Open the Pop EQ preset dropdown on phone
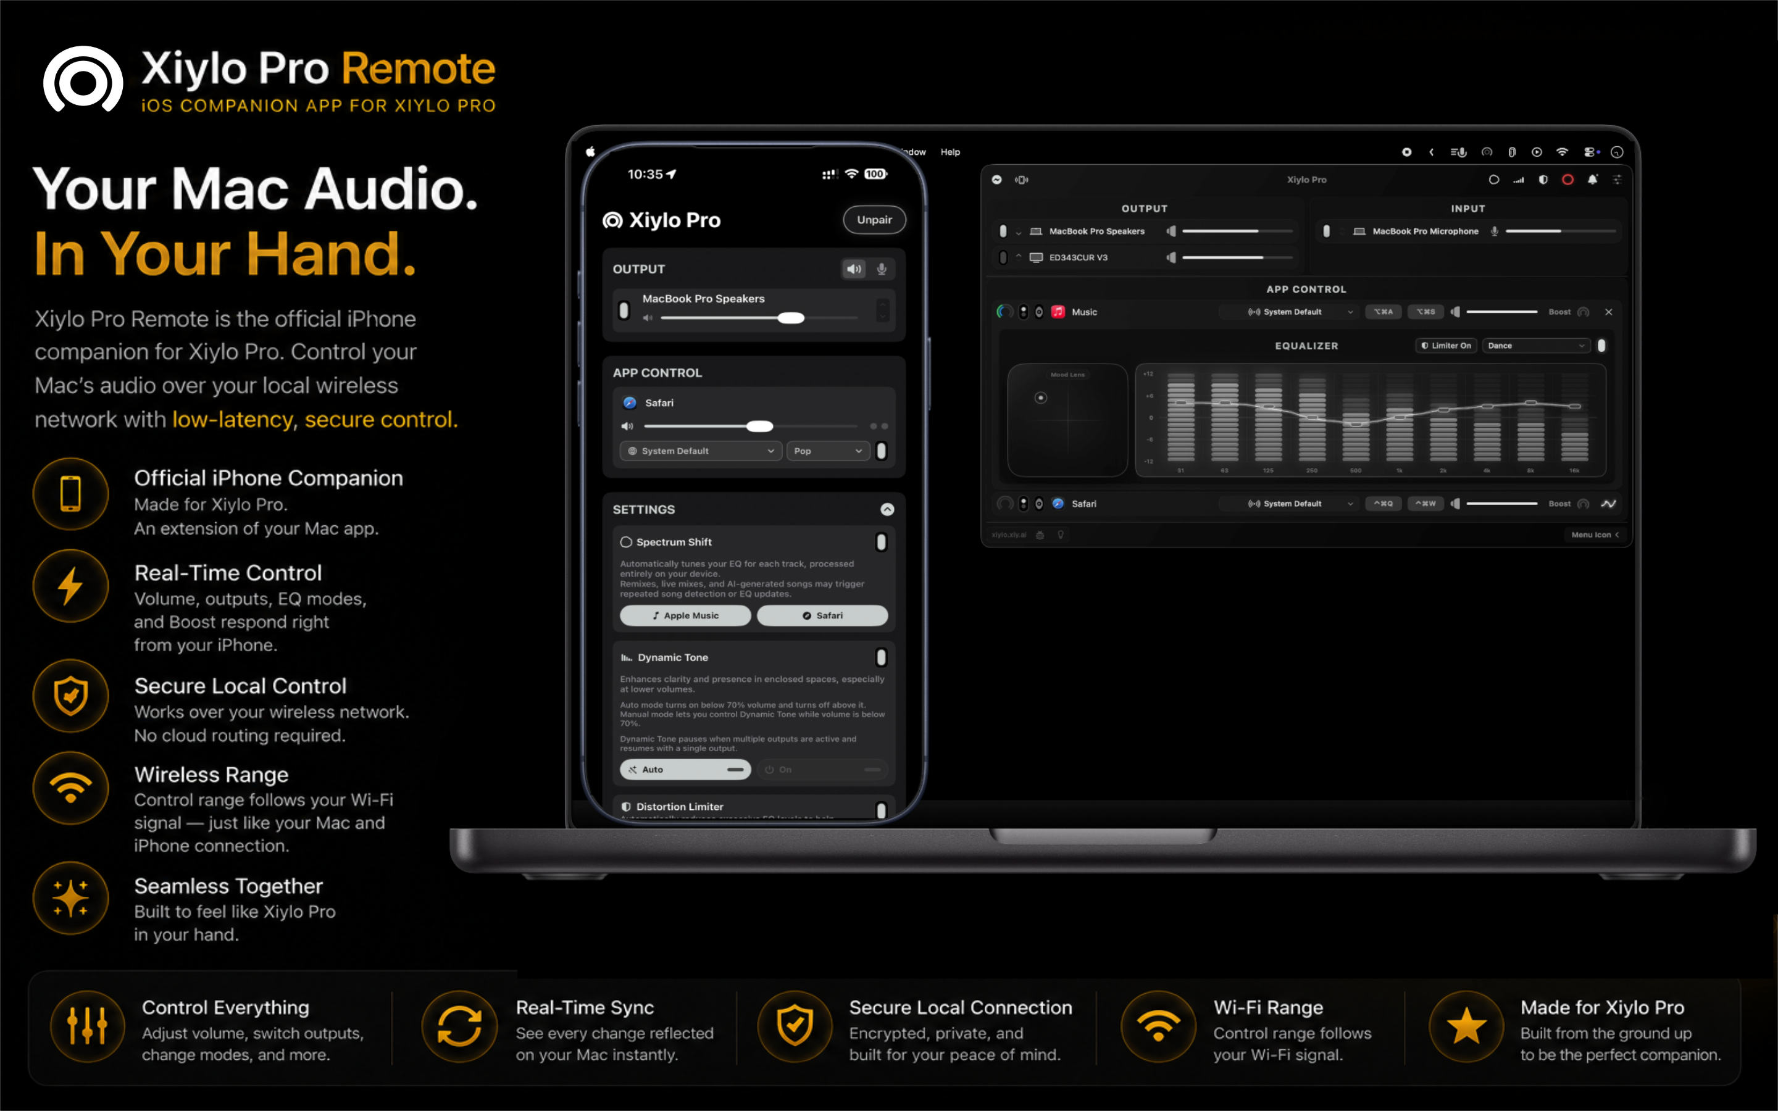The height and width of the screenshot is (1111, 1778). pos(827,451)
